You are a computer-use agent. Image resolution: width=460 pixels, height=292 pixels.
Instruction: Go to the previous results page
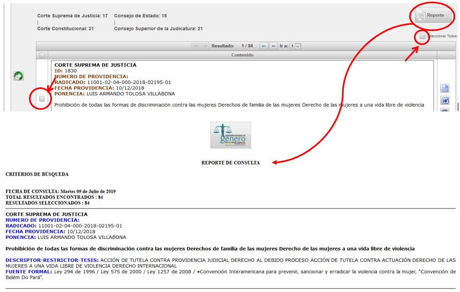click(x=206, y=46)
